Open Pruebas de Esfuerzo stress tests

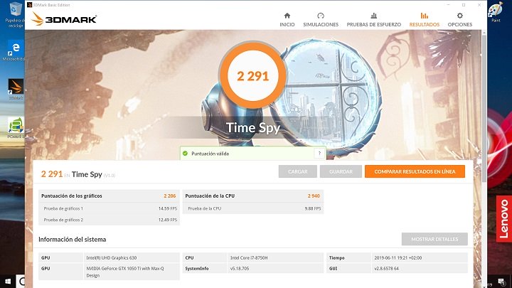tap(373, 19)
